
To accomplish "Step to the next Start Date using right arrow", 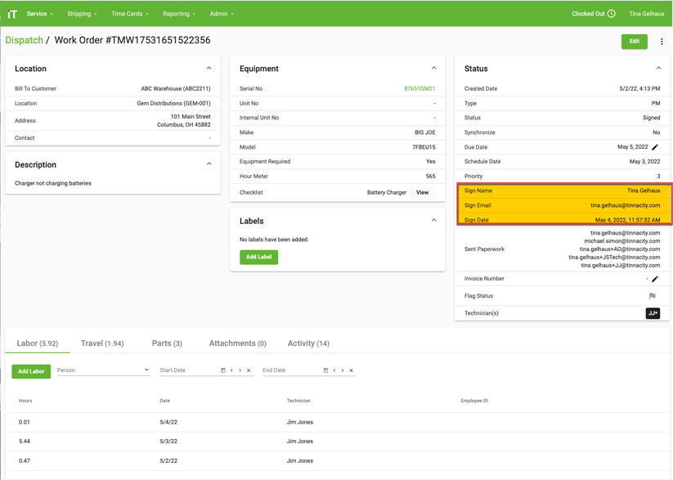I will point(240,370).
